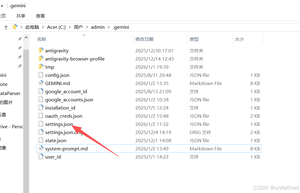This screenshot has width=300, height=193.
Task: Click the antigravity folder icon
Action: (41, 50)
